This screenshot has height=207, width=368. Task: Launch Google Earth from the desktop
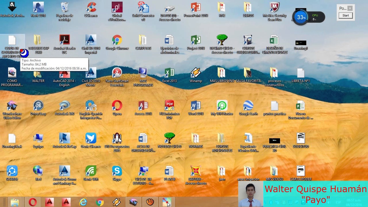(x=248, y=108)
